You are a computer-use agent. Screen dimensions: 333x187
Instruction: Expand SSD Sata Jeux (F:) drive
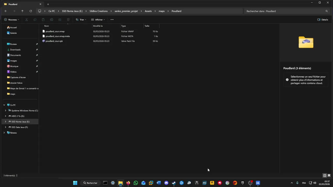point(5,127)
